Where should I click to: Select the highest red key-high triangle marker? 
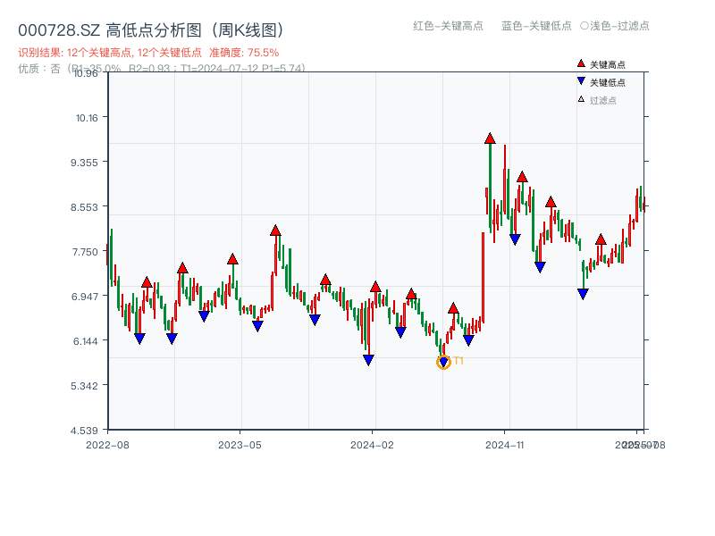490,138
